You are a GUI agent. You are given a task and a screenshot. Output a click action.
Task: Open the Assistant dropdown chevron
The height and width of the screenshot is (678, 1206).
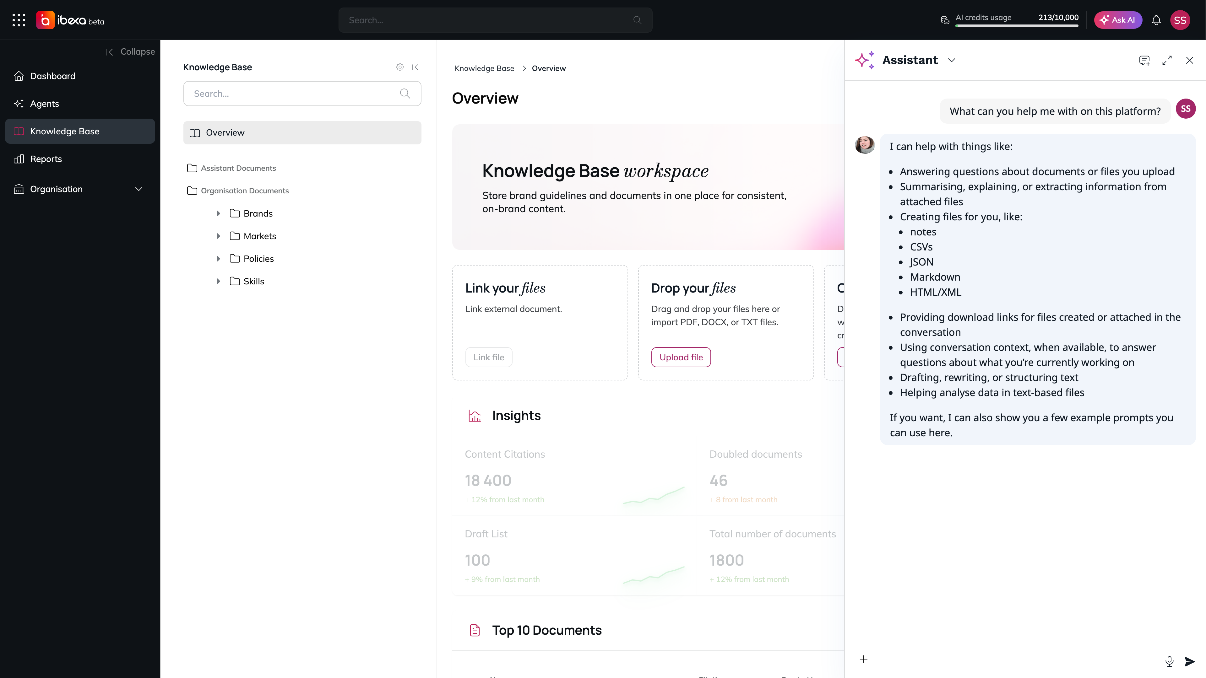[x=951, y=60]
